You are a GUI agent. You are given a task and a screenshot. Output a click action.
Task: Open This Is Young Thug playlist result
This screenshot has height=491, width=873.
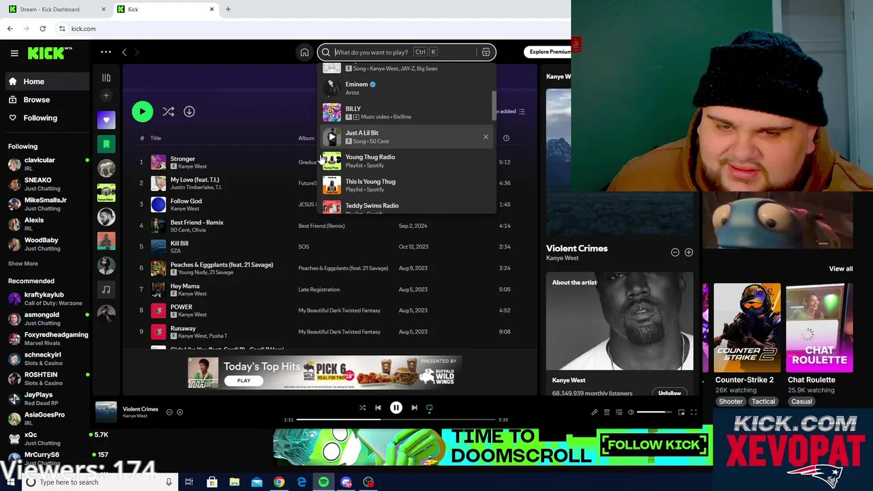(406, 185)
